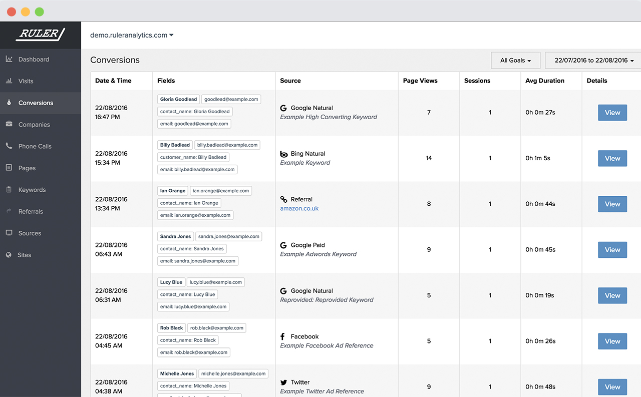The image size is (641, 397).
Task: Open the All Goals filter dropdown
Action: (x=516, y=60)
